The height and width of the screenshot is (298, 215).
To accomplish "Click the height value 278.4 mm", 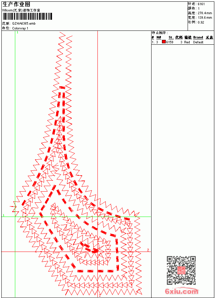I will click(205, 13).
